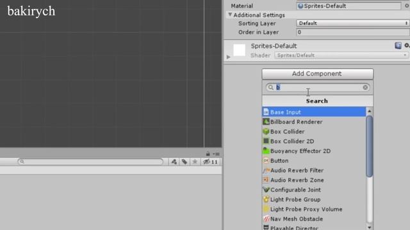The height and width of the screenshot is (230, 410).
Task: Focus the component search box
Action: pos(318,88)
